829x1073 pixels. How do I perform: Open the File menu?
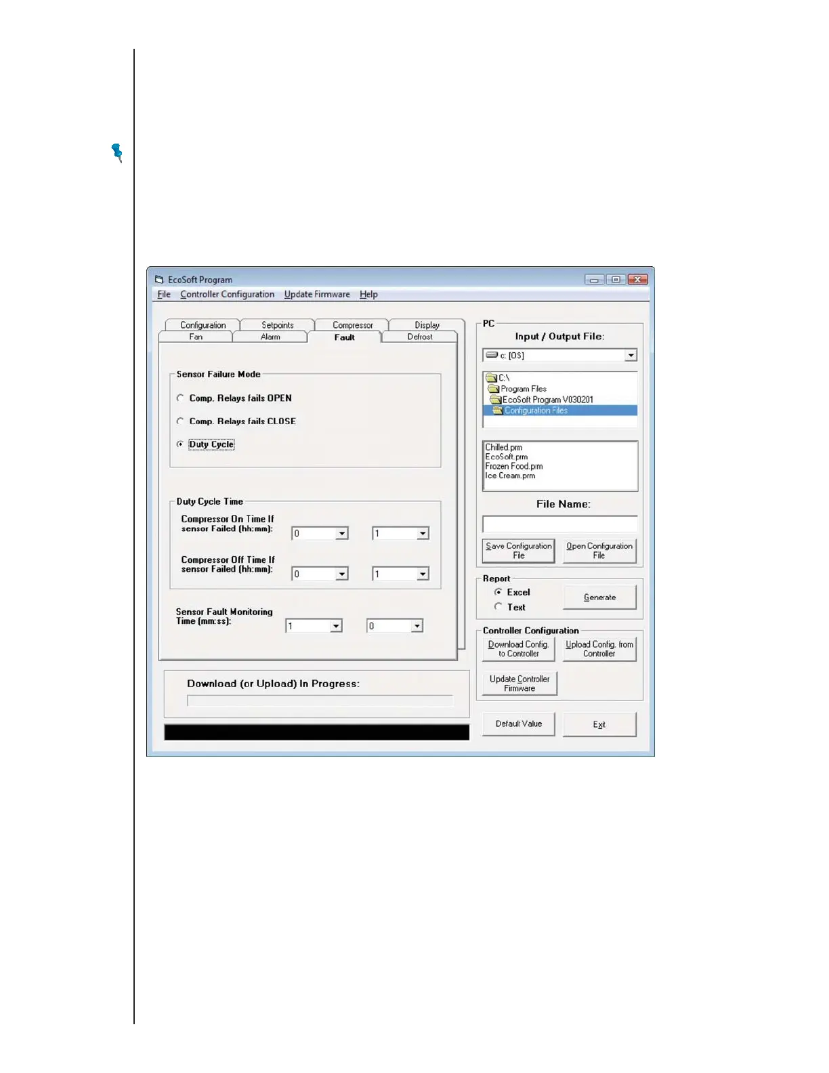click(x=164, y=295)
